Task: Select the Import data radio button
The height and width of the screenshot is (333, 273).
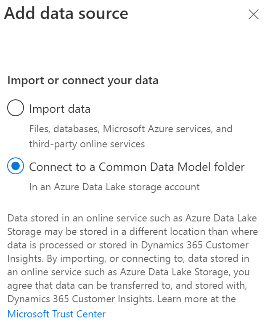Action: [16, 109]
